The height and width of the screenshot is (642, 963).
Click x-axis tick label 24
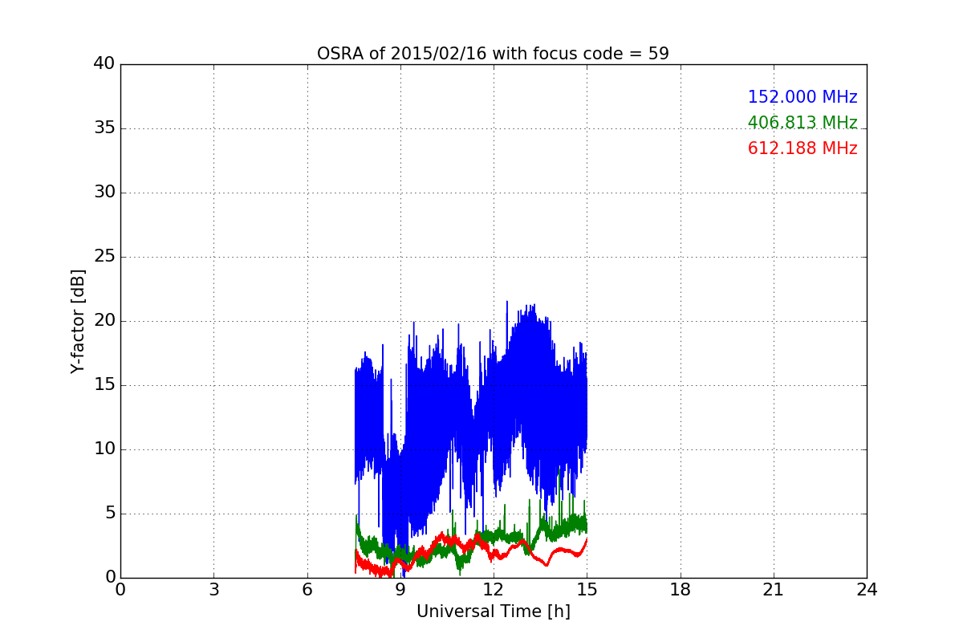(x=867, y=590)
